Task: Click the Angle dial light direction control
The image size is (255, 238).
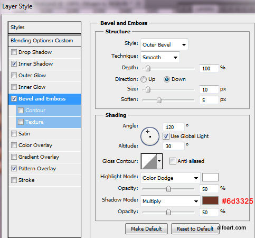Action: click(x=150, y=136)
